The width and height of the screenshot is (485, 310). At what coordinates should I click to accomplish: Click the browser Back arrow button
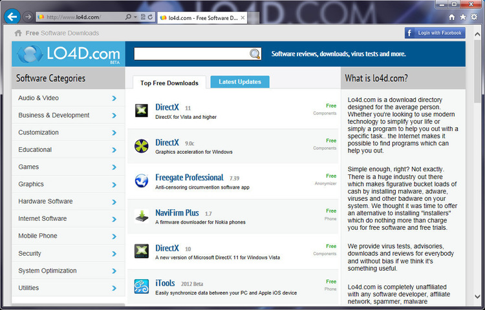pos(12,17)
